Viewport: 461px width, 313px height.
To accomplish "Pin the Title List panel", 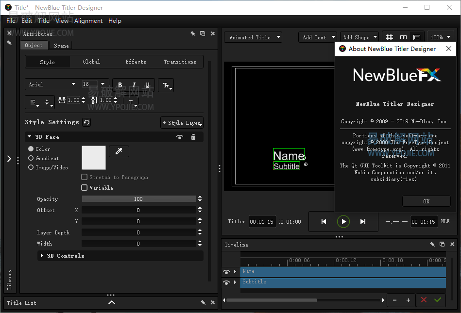I will click(203, 302).
